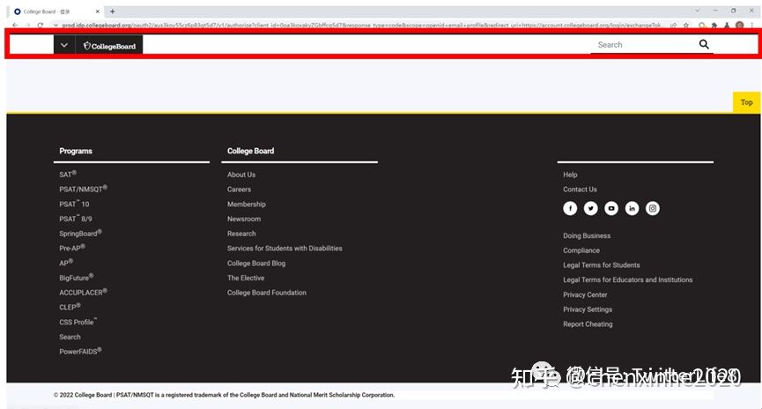762x409 pixels.
Task: Select the College Board browser tab
Action: [54, 11]
